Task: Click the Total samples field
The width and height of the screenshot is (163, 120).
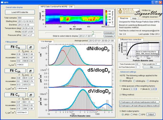Action: pos(26,18)
